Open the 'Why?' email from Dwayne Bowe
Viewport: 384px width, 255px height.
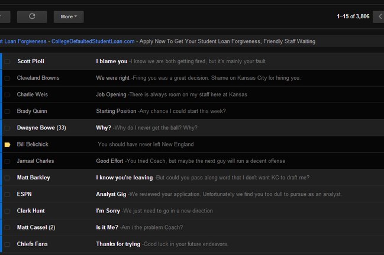(x=147, y=127)
